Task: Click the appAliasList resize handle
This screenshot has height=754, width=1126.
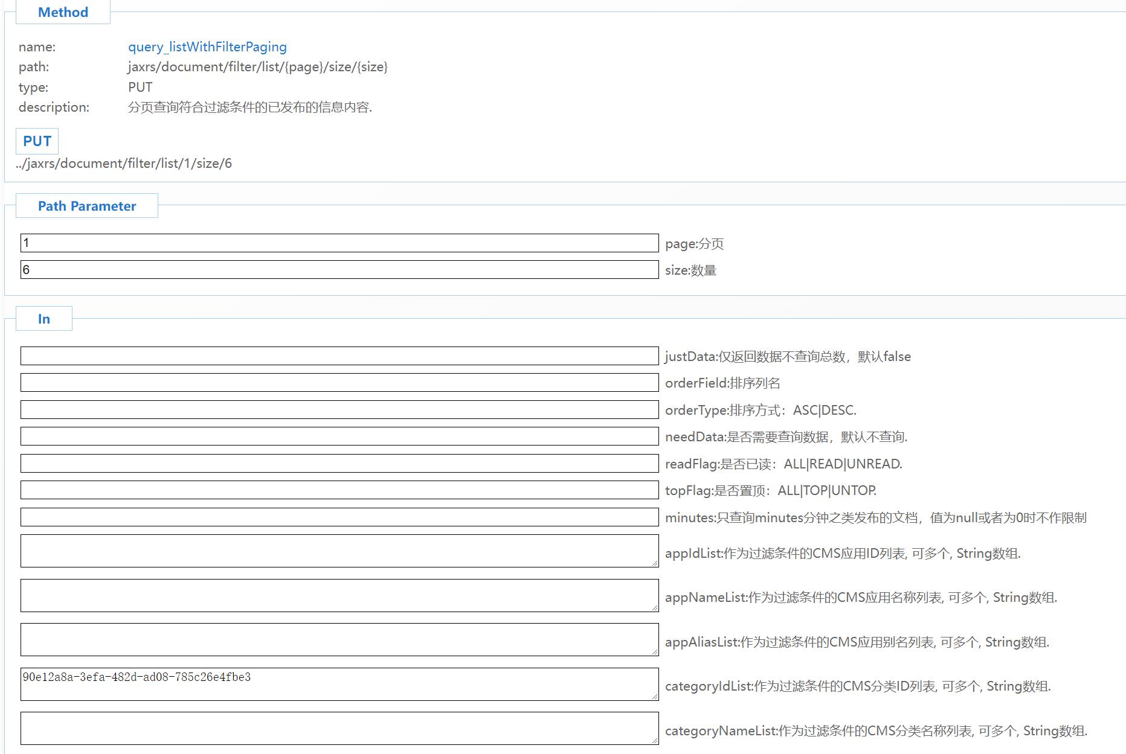Action: tap(655, 652)
